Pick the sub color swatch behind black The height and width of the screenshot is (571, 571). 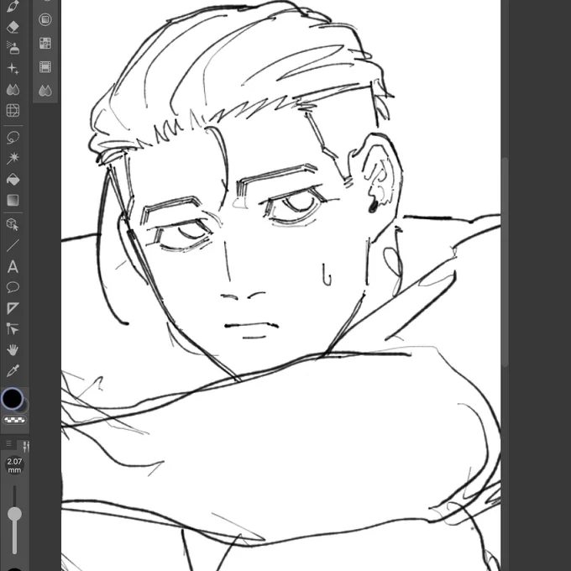pos(24,407)
